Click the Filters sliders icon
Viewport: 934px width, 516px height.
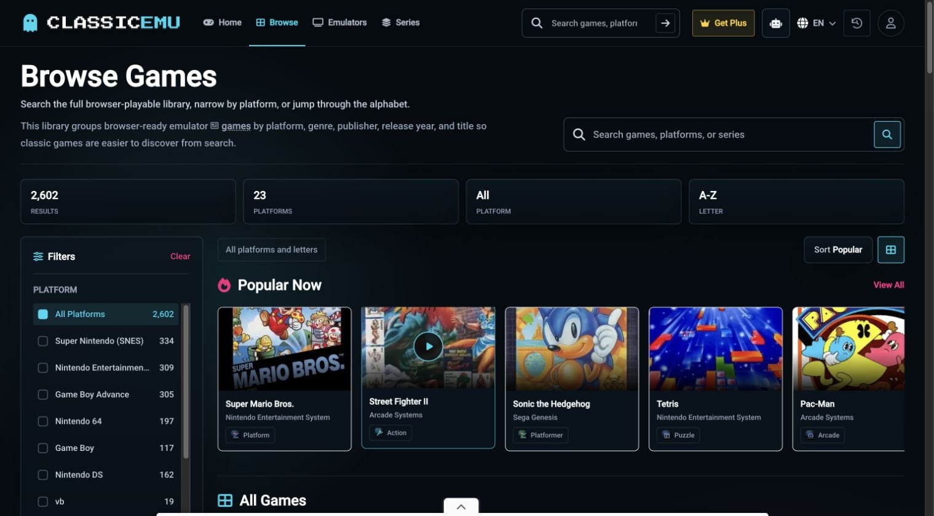click(x=38, y=257)
